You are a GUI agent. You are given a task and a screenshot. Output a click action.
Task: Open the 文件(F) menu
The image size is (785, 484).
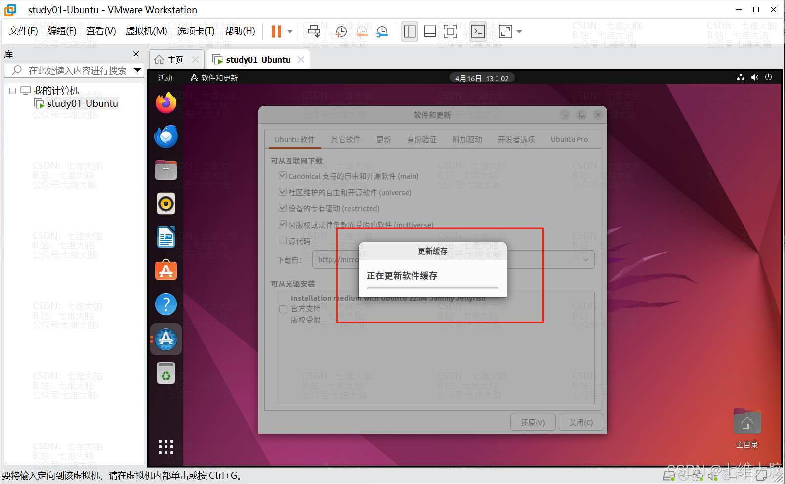[x=24, y=31]
